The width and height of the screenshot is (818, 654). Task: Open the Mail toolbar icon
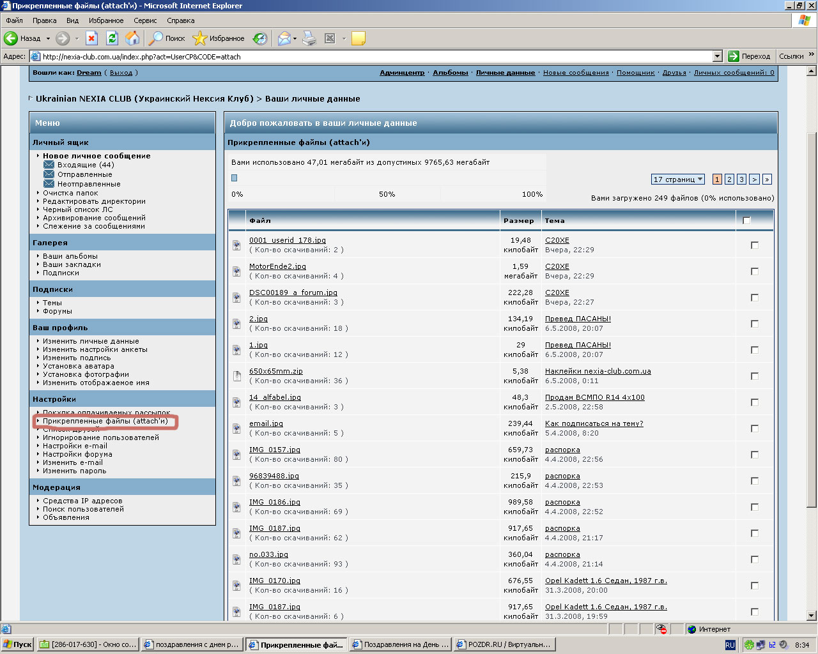click(284, 38)
